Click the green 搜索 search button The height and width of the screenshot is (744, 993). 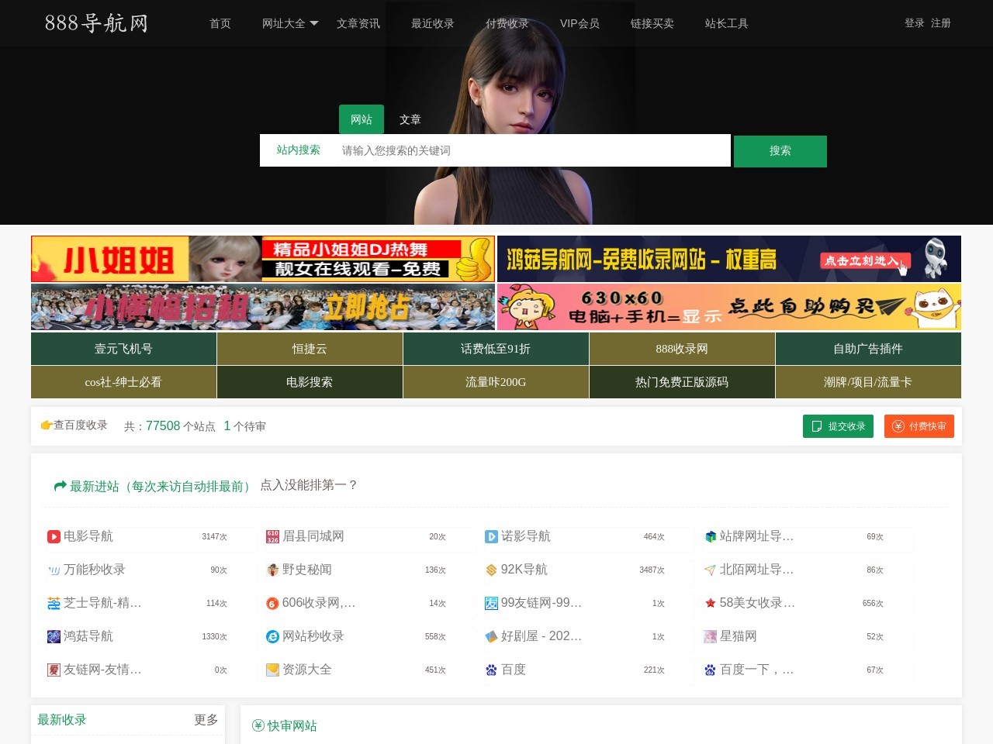tap(780, 151)
